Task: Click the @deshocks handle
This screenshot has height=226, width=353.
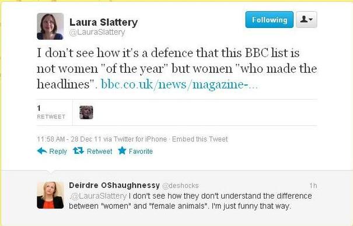Action: 180,186
